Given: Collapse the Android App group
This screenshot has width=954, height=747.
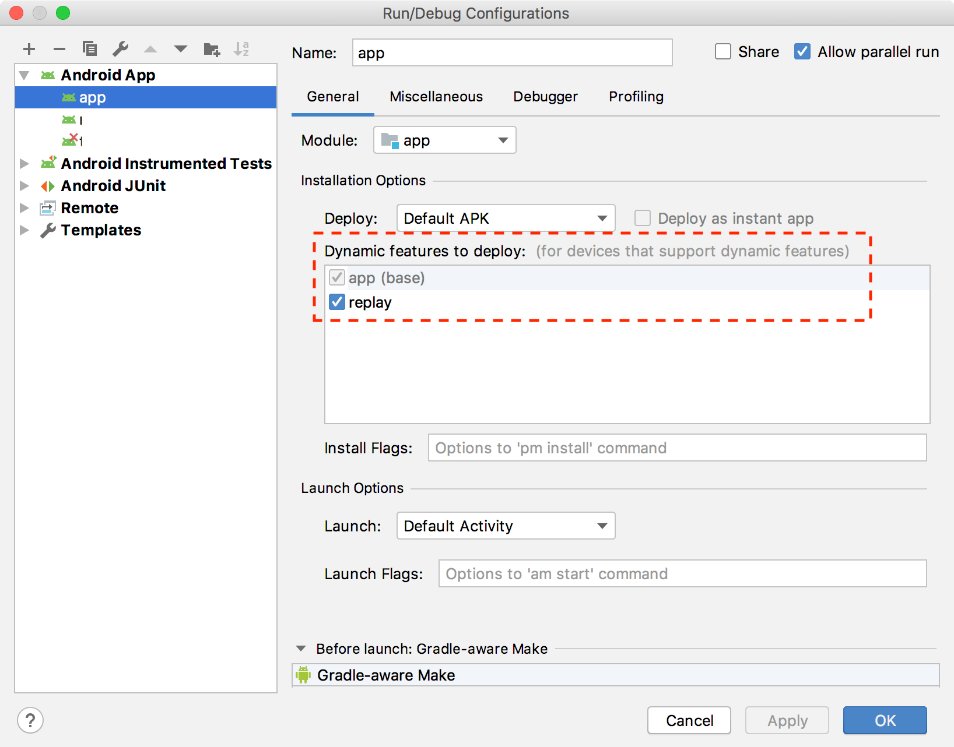Looking at the screenshot, I should click(24, 75).
